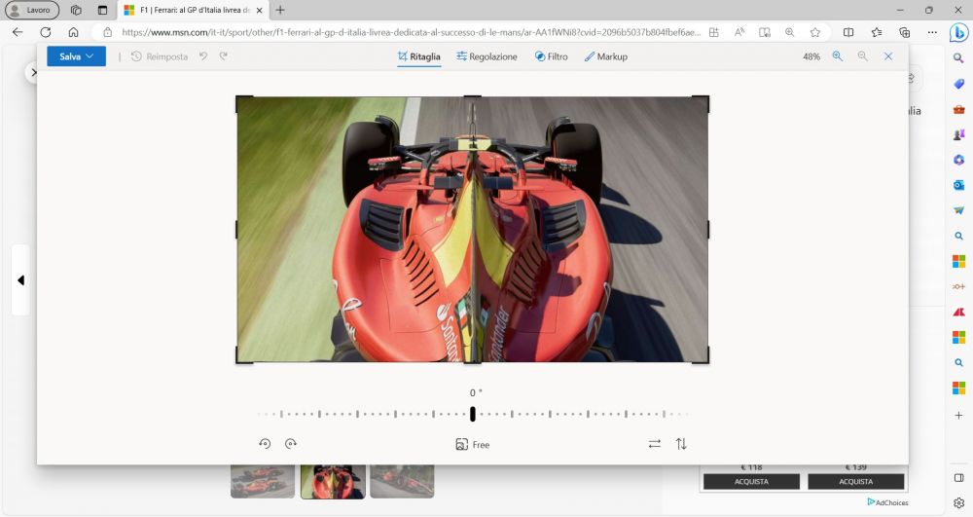This screenshot has width=973, height=517.
Task: Switch to the Regolazione tab
Action: (486, 56)
